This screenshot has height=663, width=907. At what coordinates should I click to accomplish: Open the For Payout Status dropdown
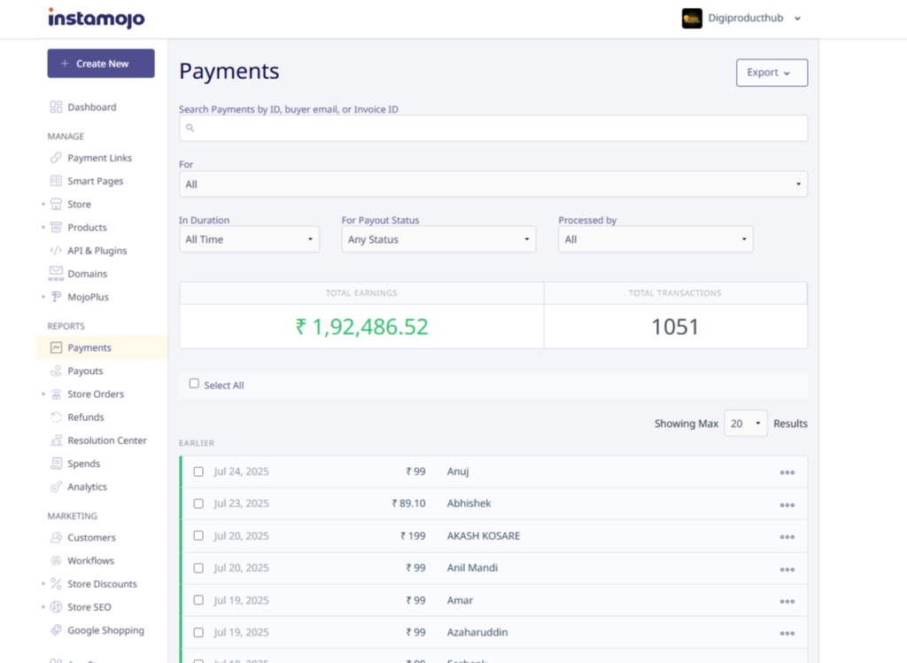(x=438, y=239)
